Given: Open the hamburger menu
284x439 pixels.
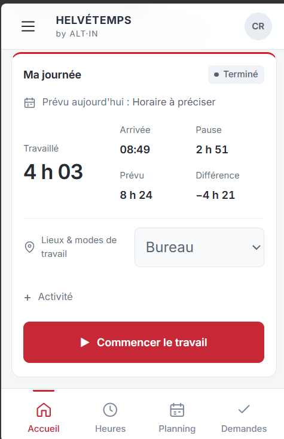Looking at the screenshot, I should [28, 26].
